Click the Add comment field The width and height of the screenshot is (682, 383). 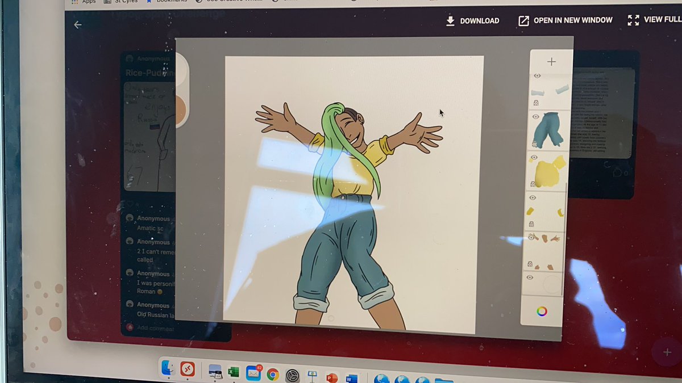tap(155, 329)
